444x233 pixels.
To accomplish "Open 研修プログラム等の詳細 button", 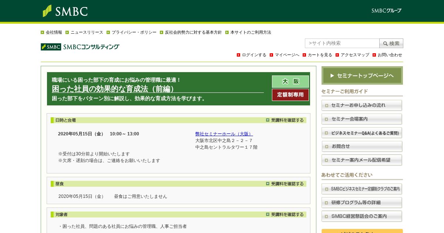I will pos(362,203).
